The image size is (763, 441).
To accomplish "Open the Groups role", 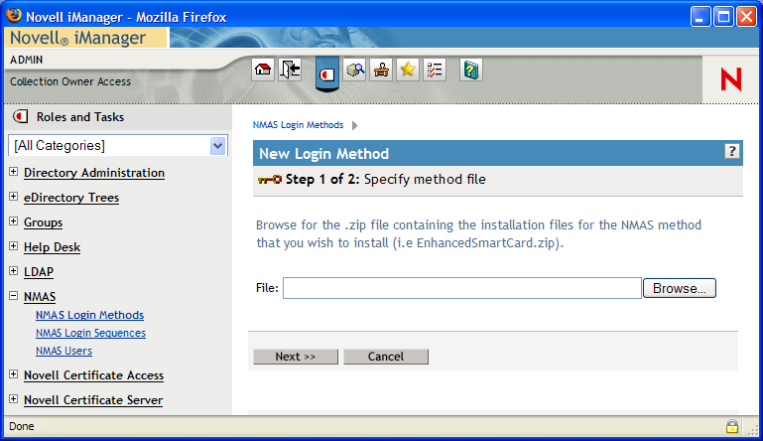I will tap(43, 222).
